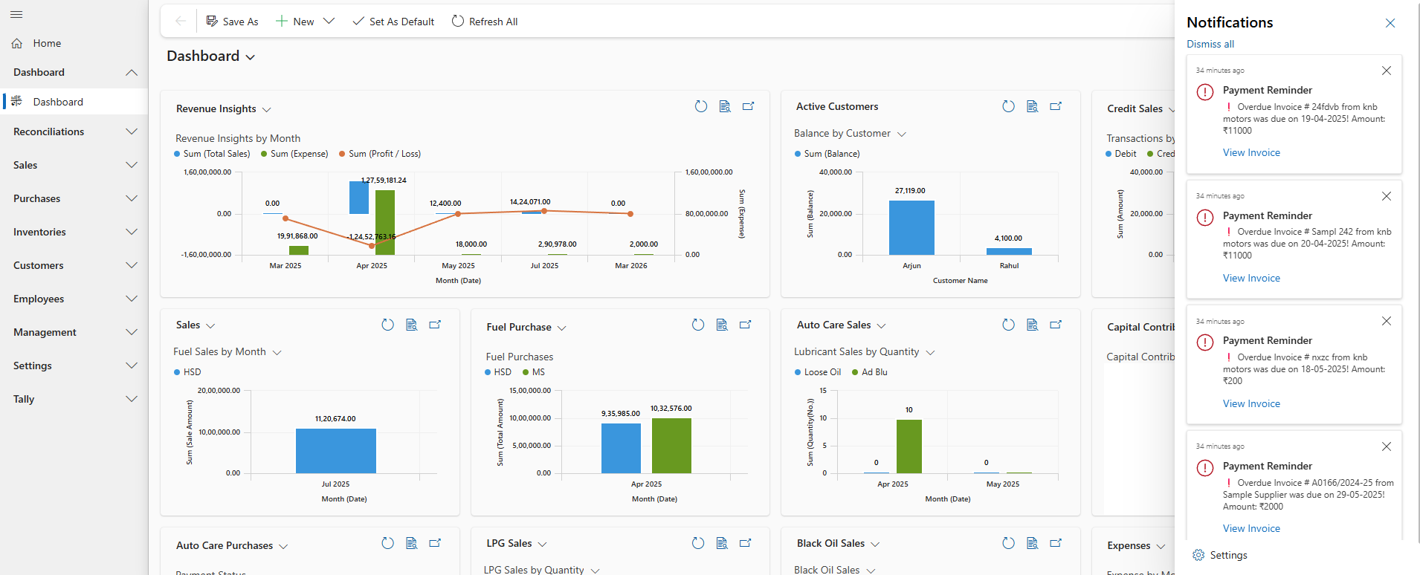1420x575 pixels.
Task: Click the hamburger menu icon
Action: (16, 15)
